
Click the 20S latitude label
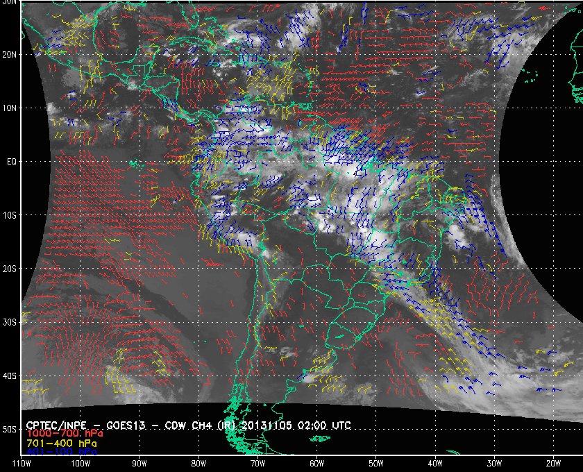click(9, 269)
